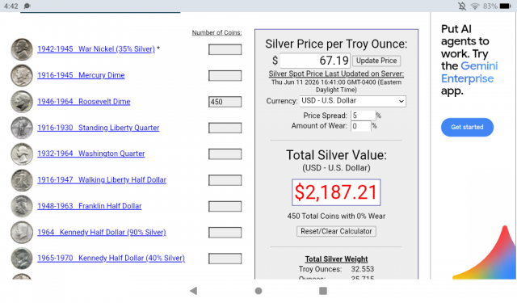Tap the battery status icon

[505, 6]
